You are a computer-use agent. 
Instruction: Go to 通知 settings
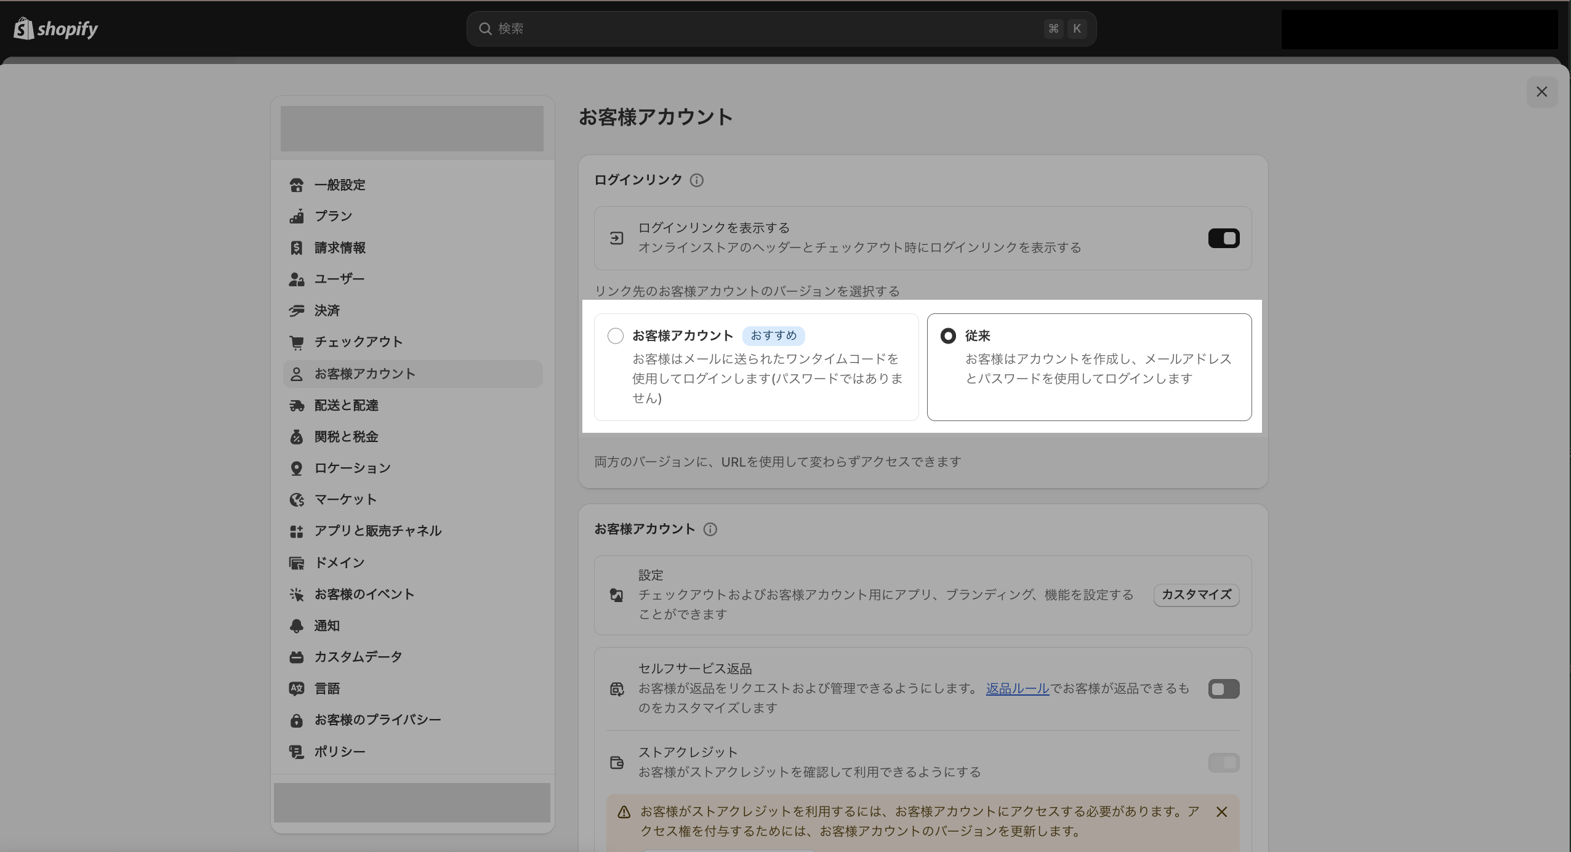click(412, 625)
